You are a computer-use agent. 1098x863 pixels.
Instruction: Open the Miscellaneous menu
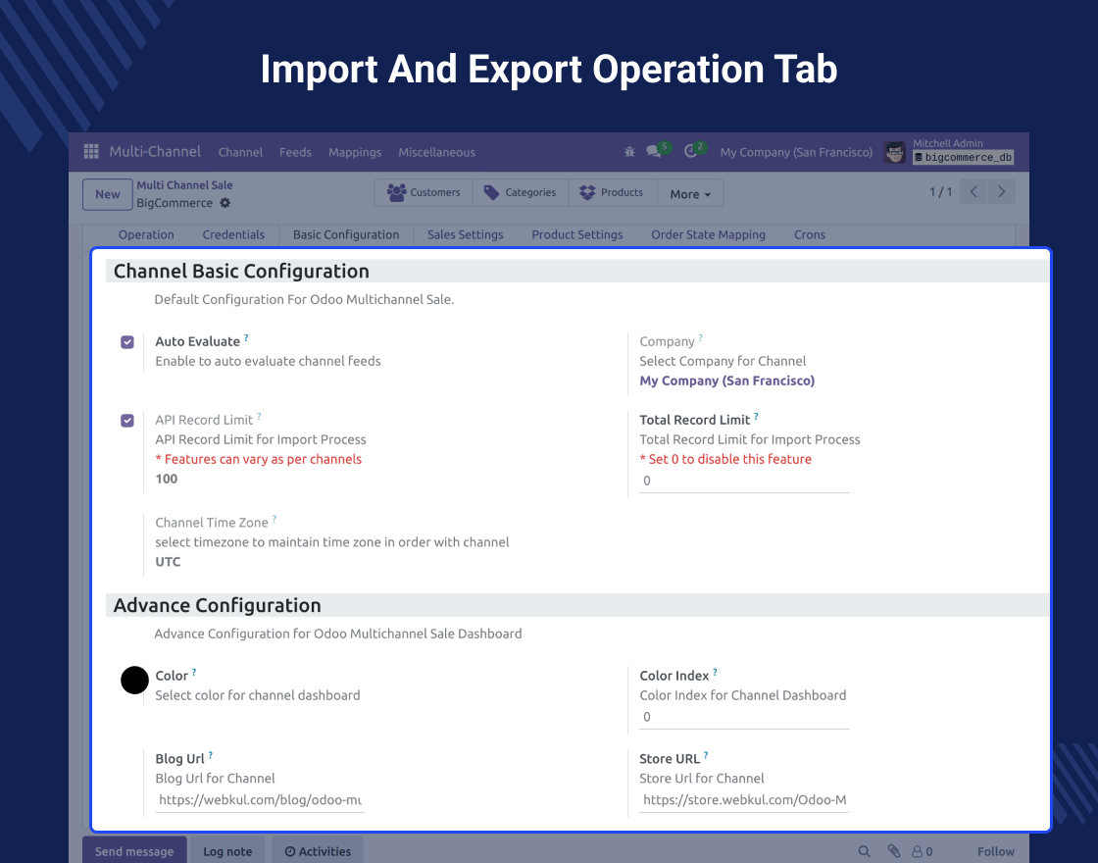(437, 152)
